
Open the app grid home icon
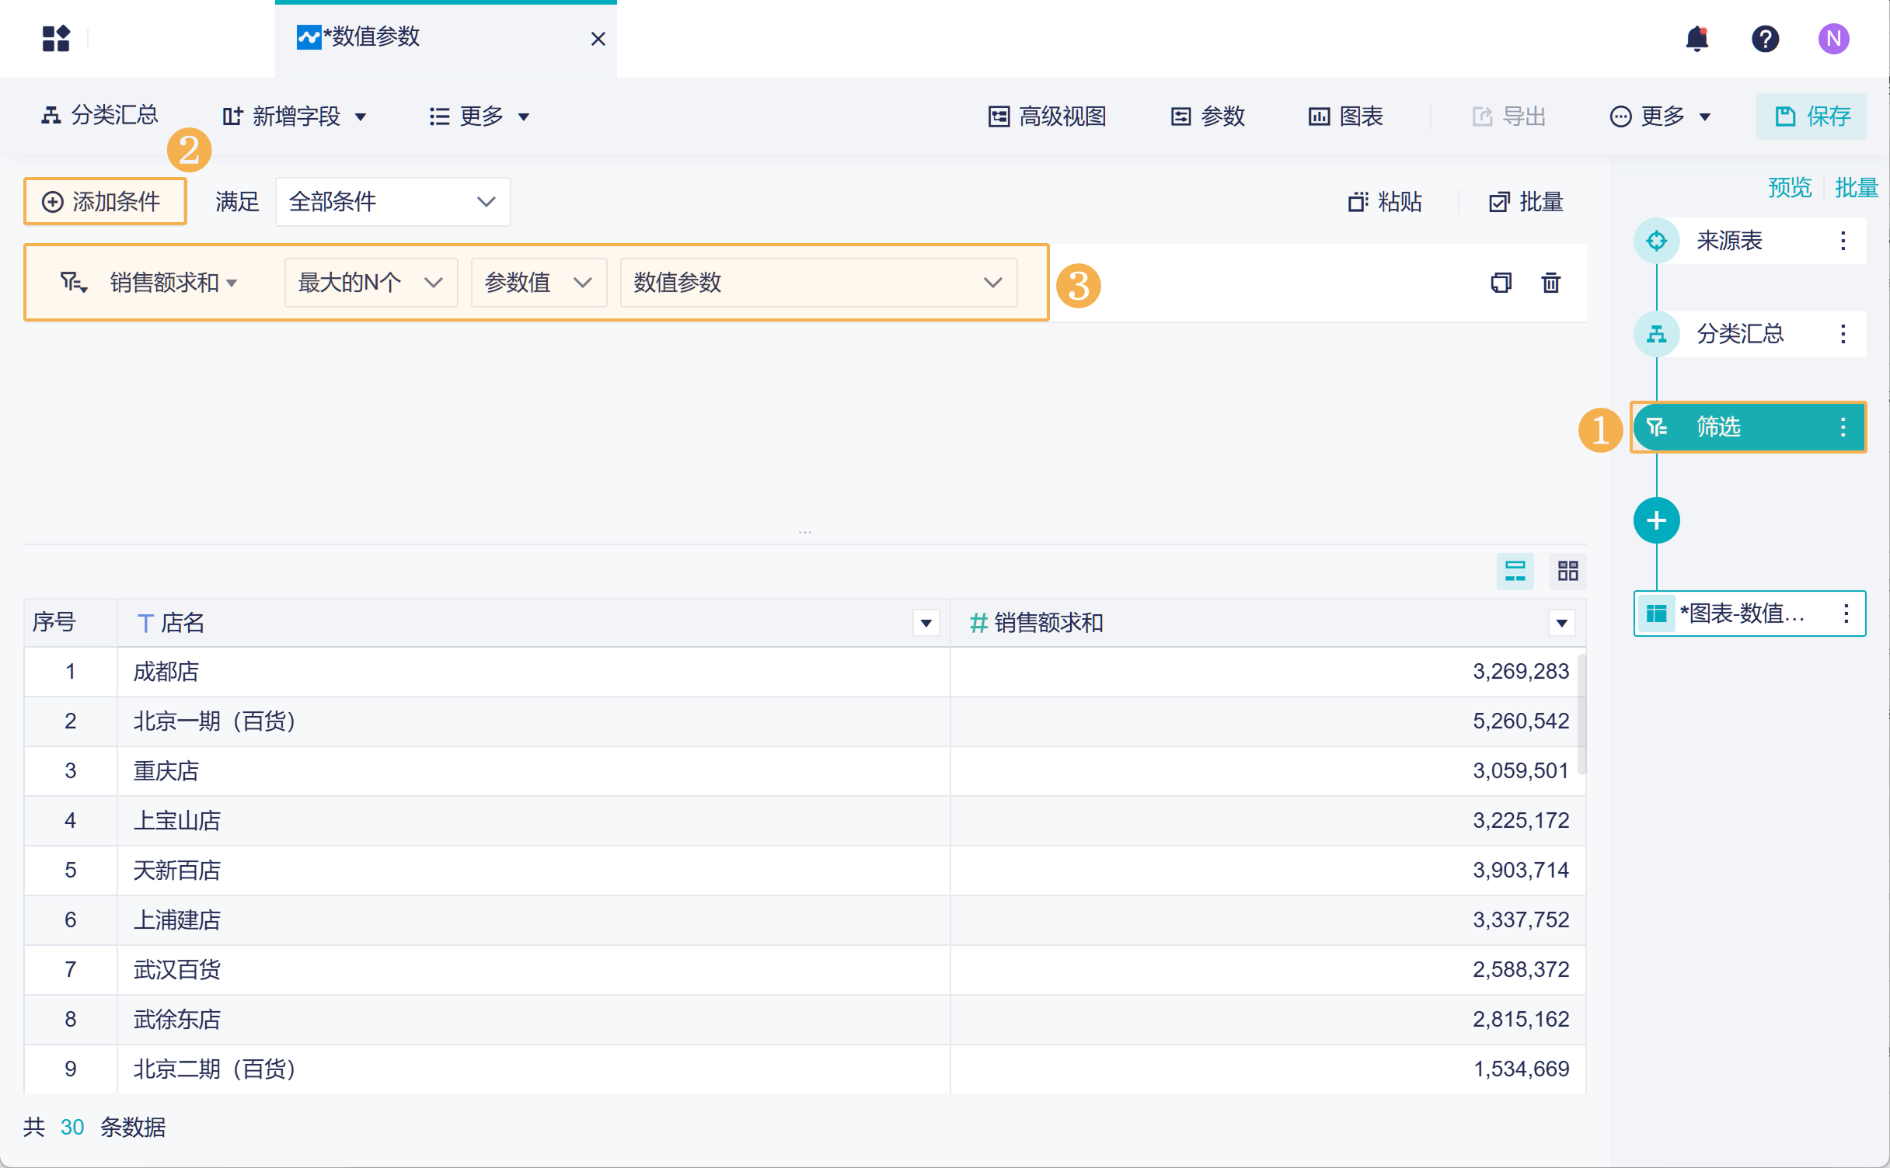point(56,38)
